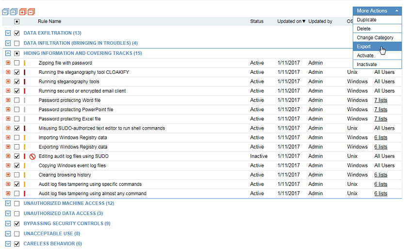The height and width of the screenshot is (250, 412).
Task: Toggle the select-all checkbox in header
Action: 17,22
